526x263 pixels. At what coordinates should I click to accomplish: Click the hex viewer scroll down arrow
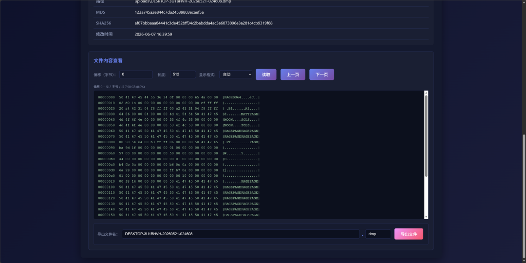pos(426,217)
